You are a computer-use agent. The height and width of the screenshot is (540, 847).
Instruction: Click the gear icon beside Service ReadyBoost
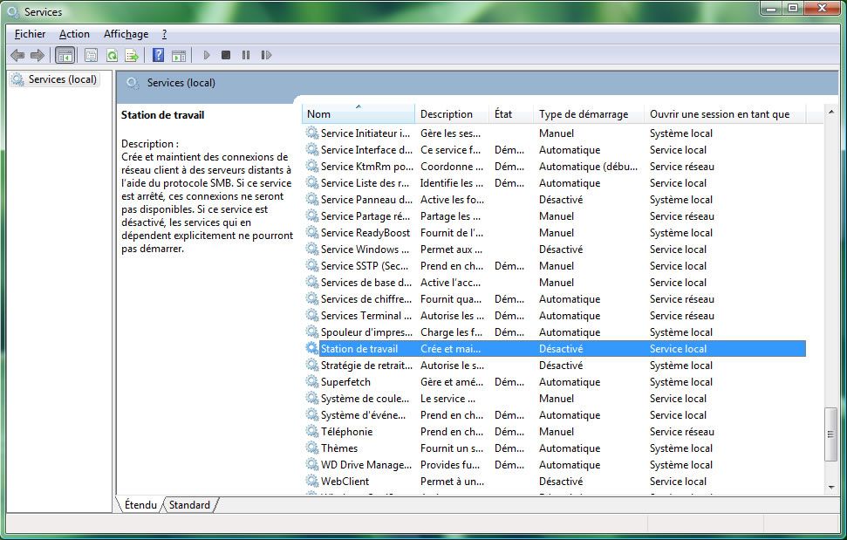(312, 232)
